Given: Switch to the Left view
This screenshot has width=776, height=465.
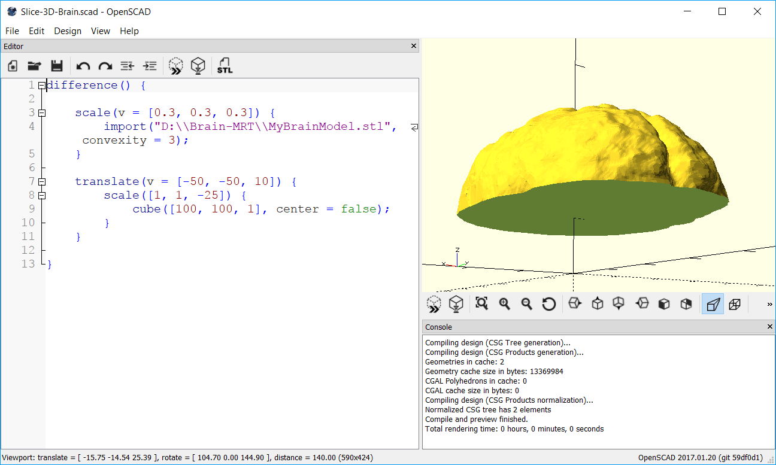Looking at the screenshot, I should point(642,304).
